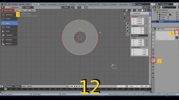Screen dimensions: 179x100
Task: Select the Scale tool
Action: tap(9, 31)
